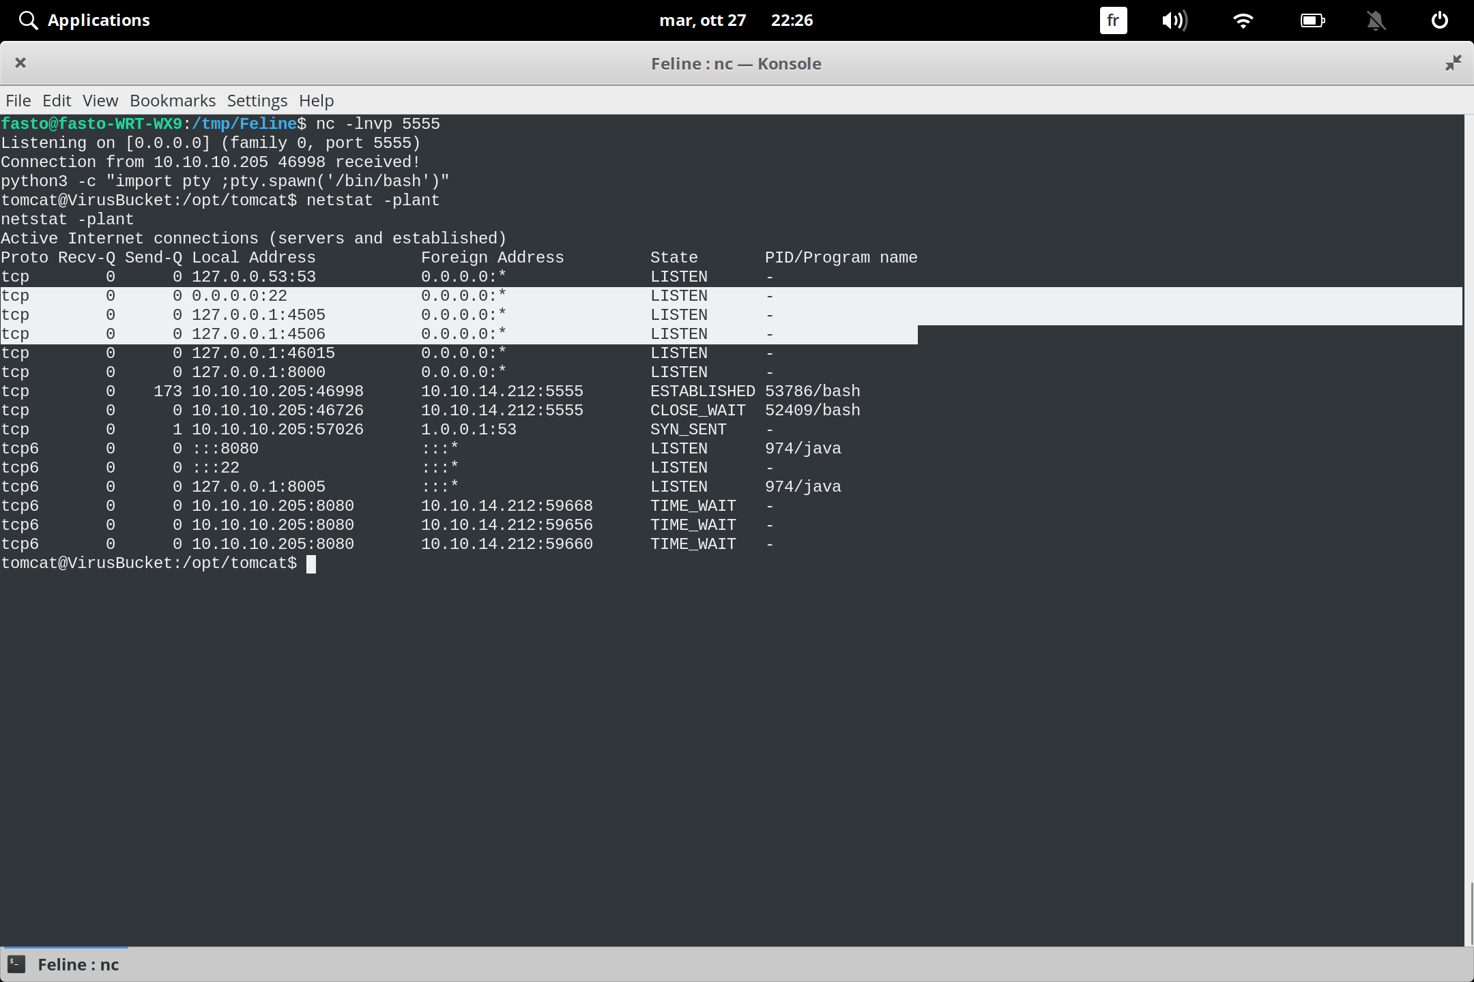Screen dimensions: 1474x982
Task: Close the Konsole window
Action: tap(20, 63)
